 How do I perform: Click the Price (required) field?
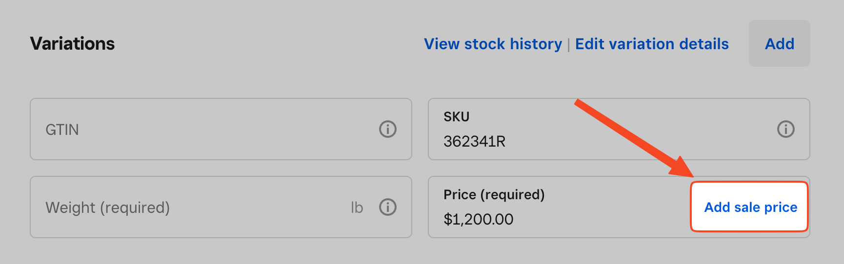click(556, 219)
